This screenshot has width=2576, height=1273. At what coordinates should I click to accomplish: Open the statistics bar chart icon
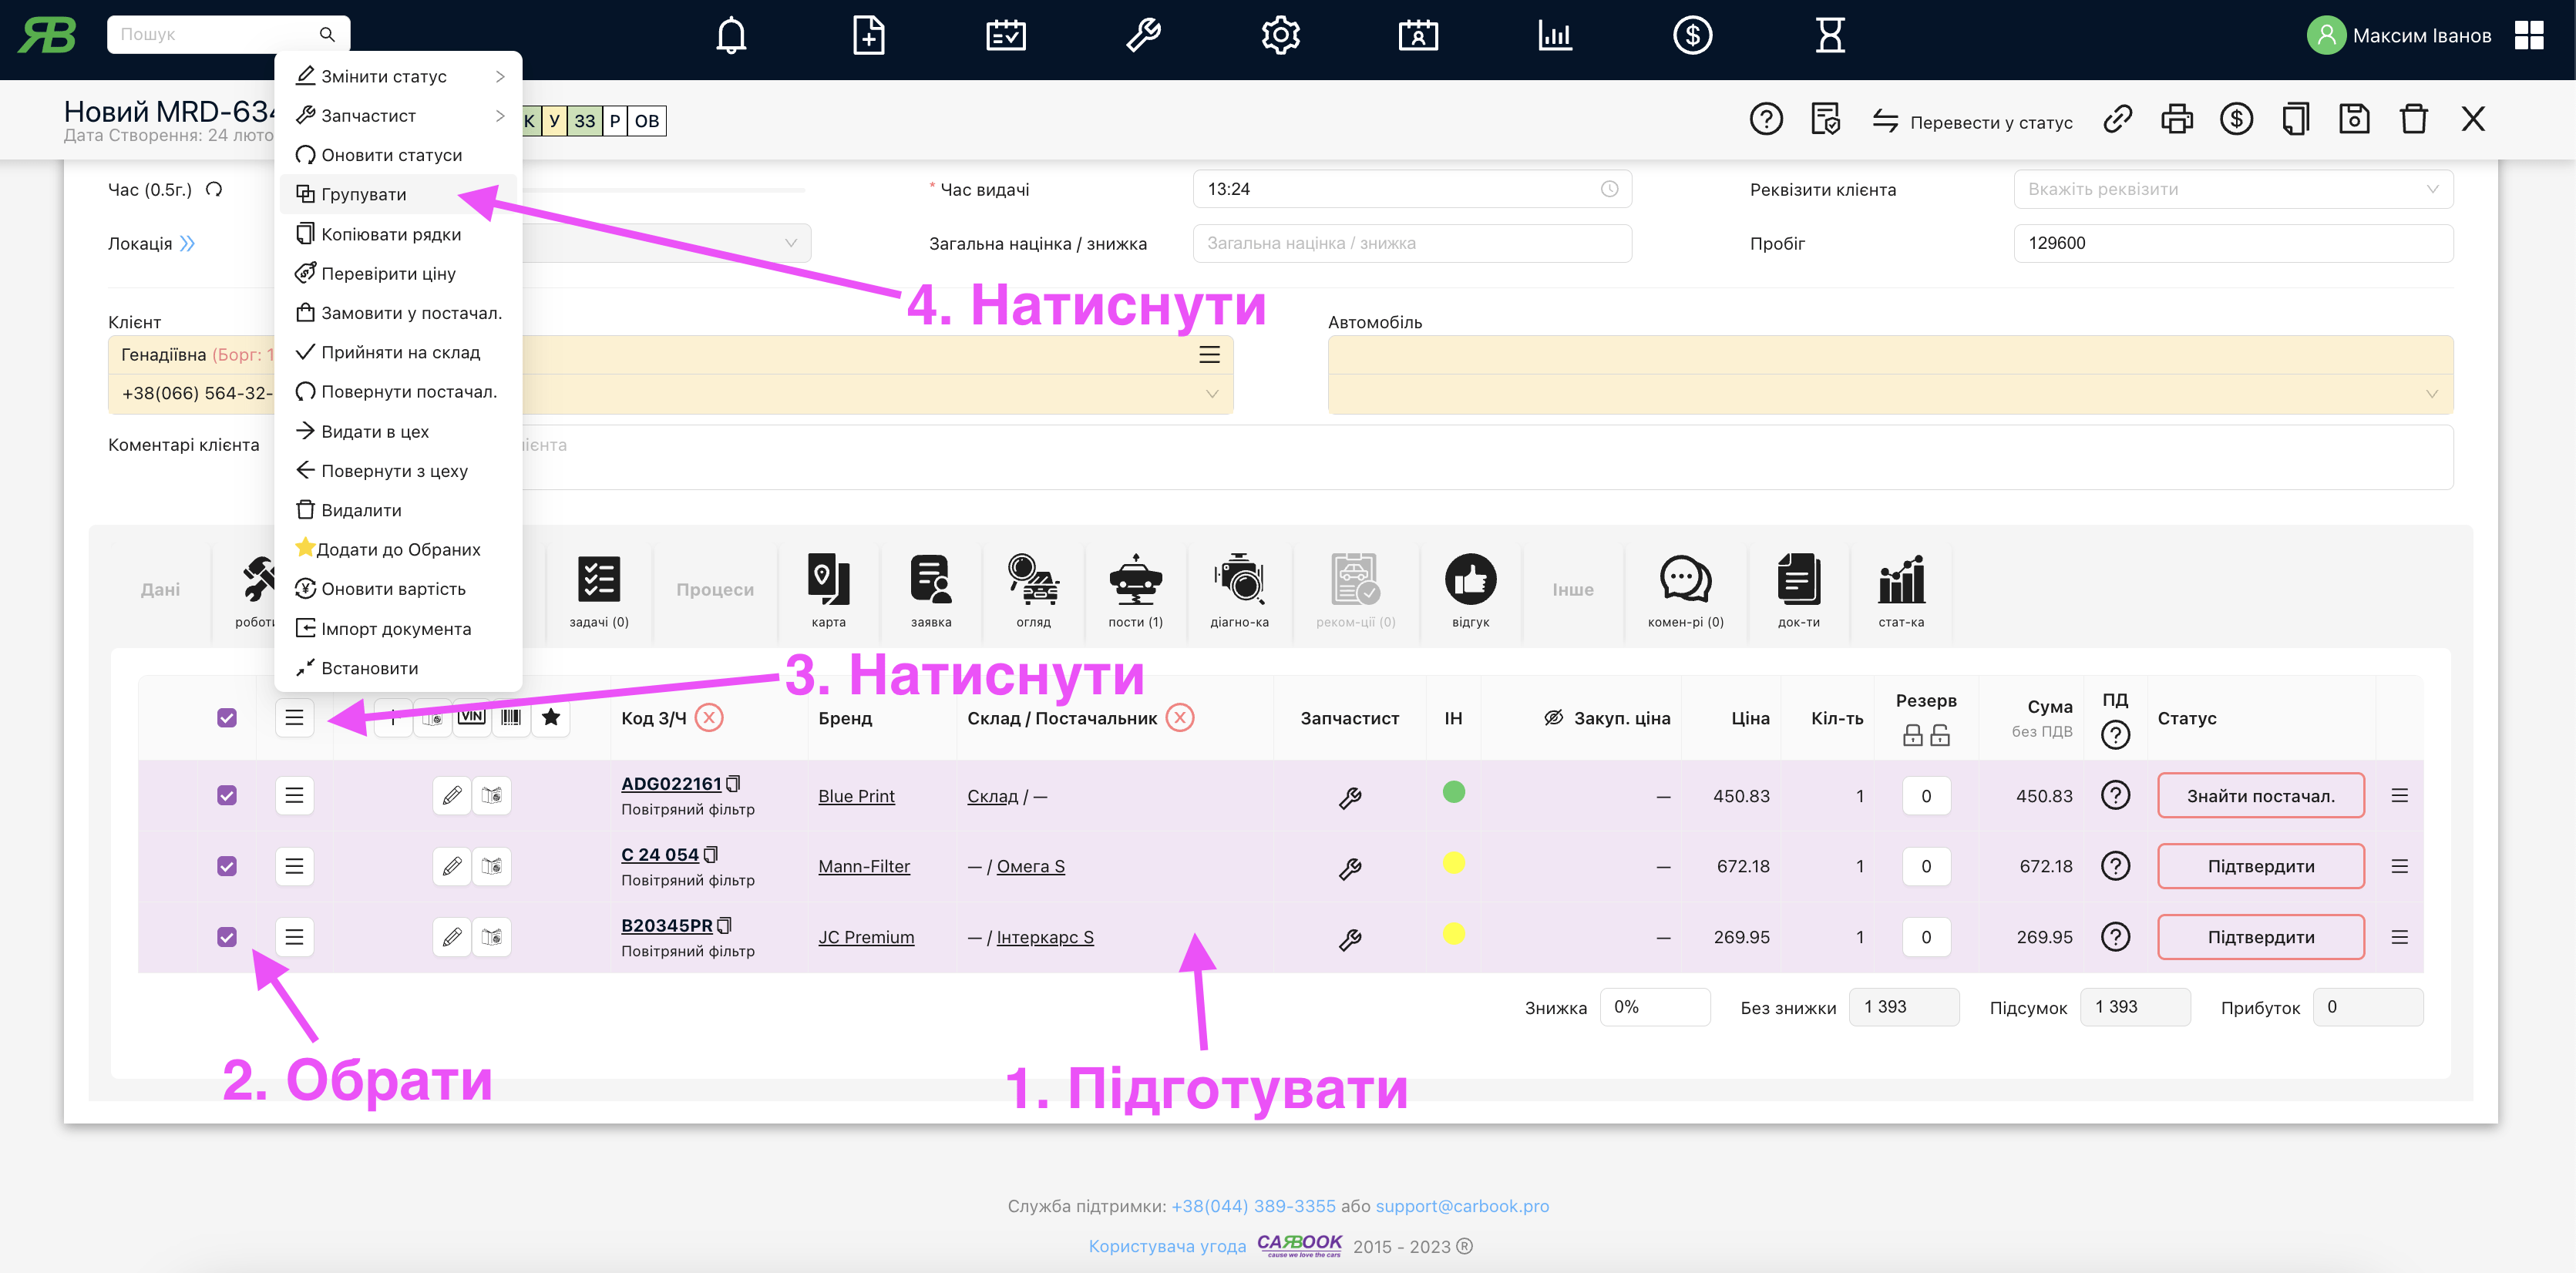(1900, 580)
